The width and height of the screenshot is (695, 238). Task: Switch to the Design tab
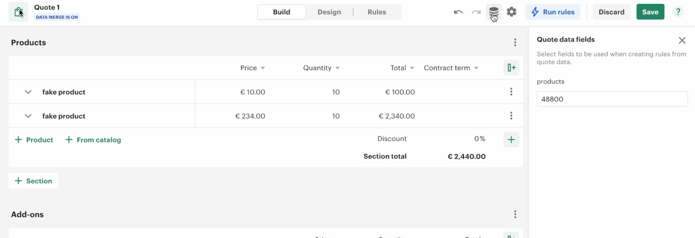[329, 12]
